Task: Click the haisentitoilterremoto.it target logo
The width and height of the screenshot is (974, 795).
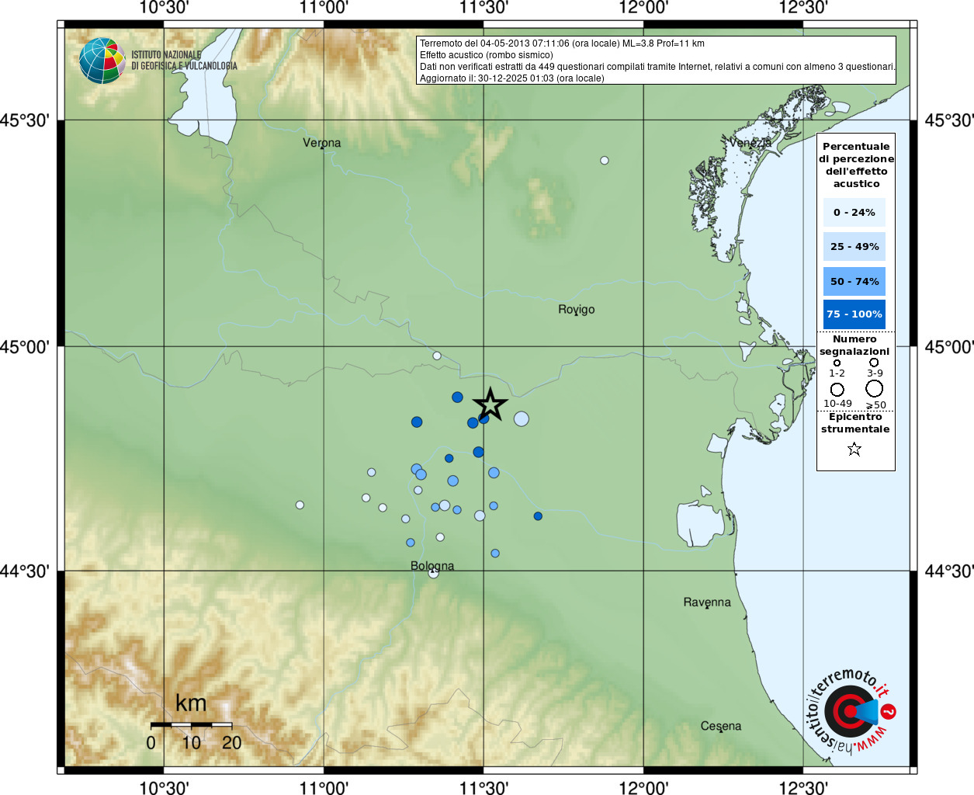Action: pos(850,710)
